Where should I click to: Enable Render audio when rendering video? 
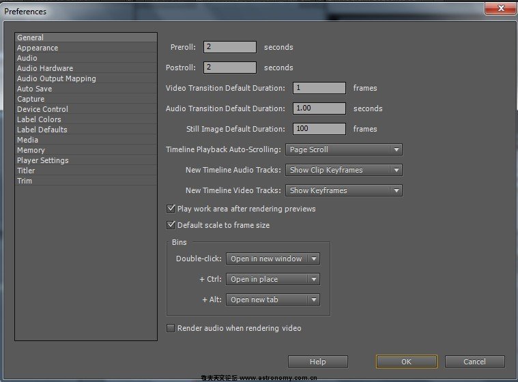tap(171, 328)
